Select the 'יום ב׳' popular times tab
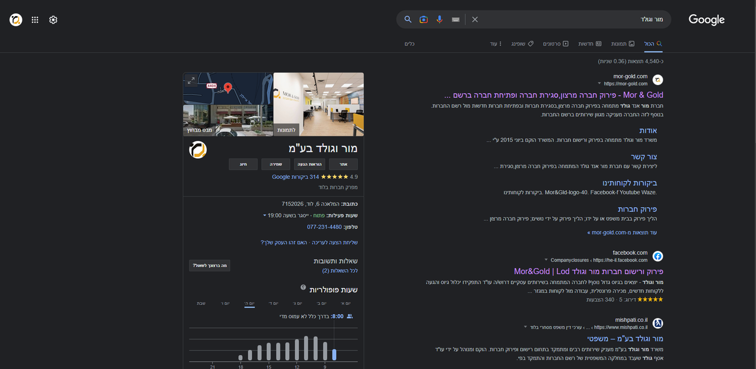 322,303
